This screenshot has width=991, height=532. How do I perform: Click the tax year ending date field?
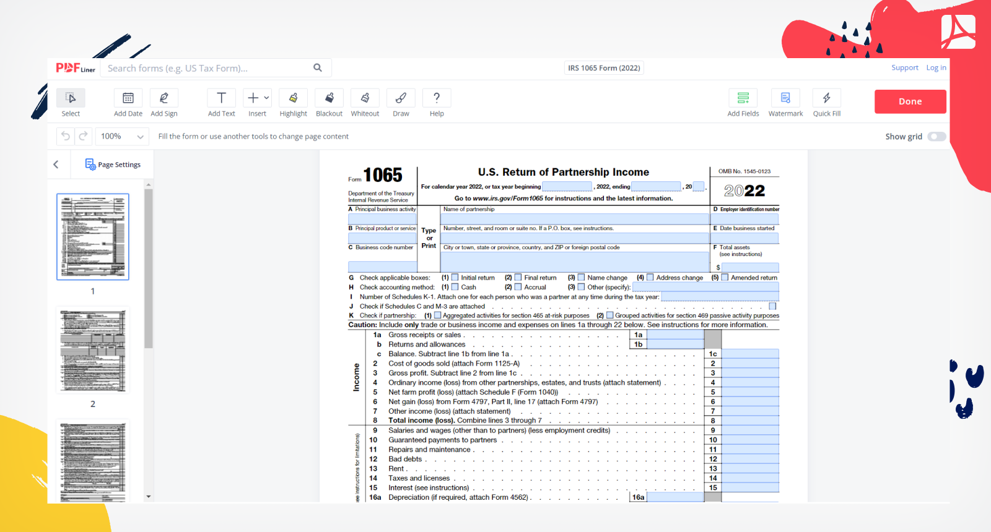point(657,187)
